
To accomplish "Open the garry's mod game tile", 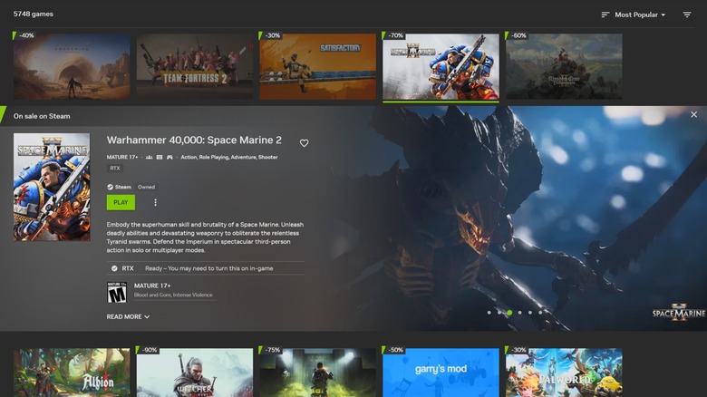I will 441,373.
